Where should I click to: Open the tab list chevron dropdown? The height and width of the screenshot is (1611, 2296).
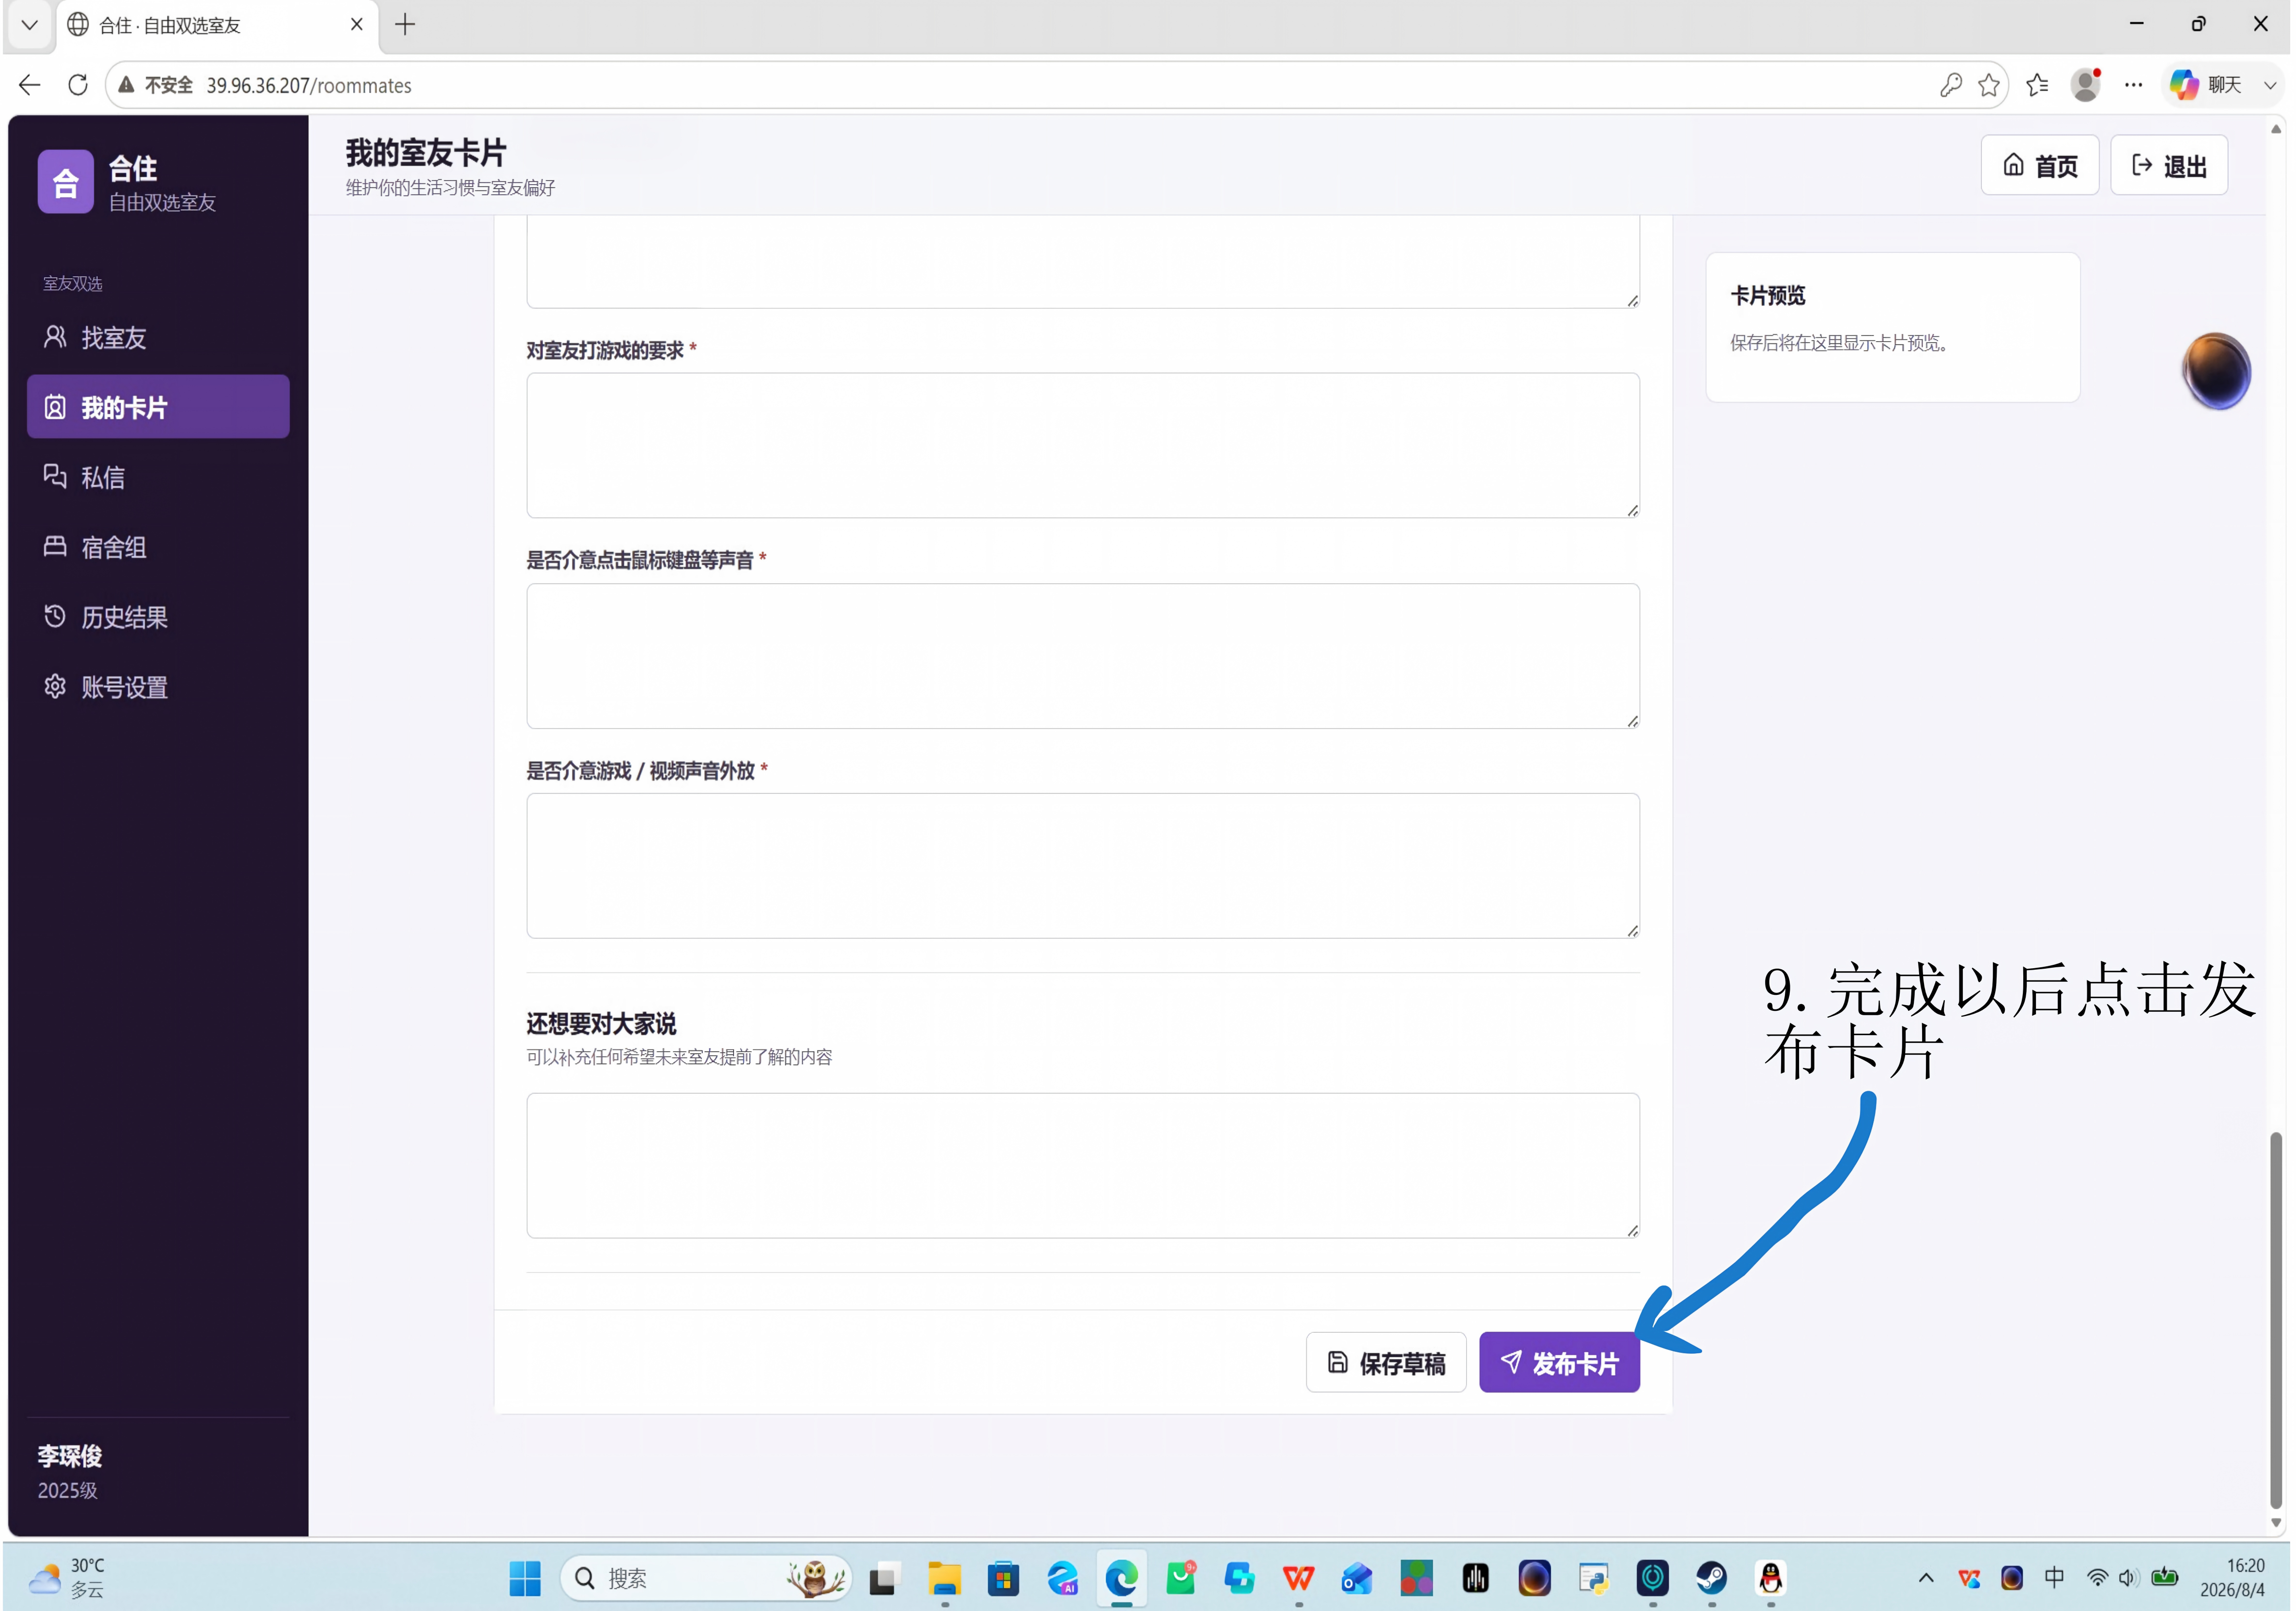tap(30, 25)
